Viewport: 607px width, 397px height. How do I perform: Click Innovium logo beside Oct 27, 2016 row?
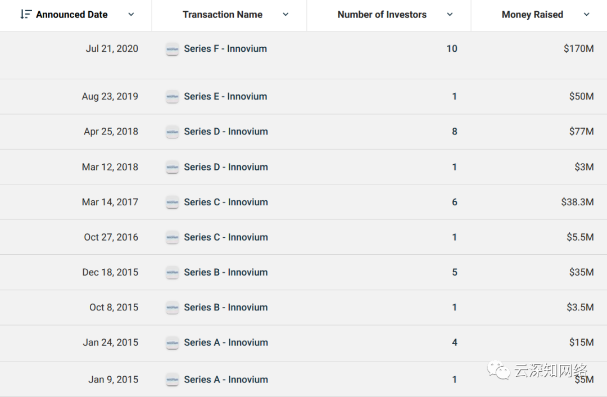pyautogui.click(x=172, y=237)
